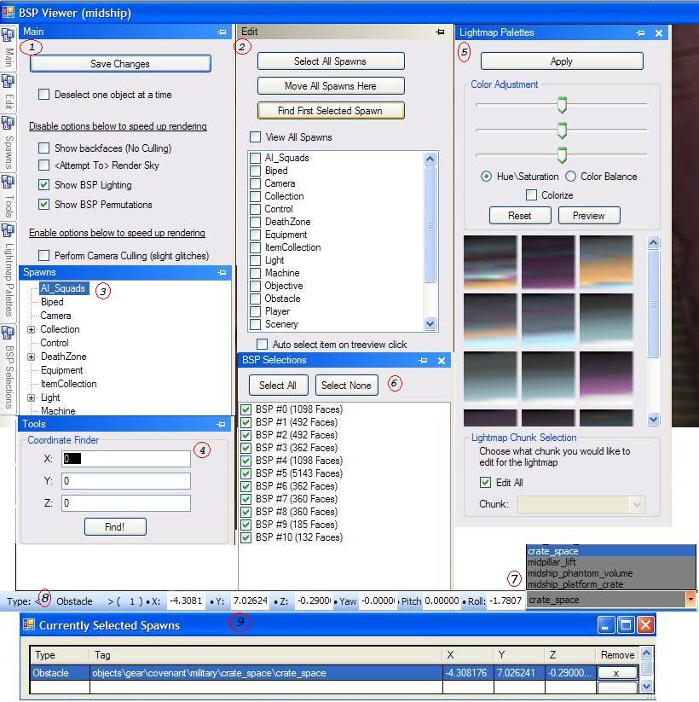
Task: Click the X coordinate input field
Action: click(126, 459)
